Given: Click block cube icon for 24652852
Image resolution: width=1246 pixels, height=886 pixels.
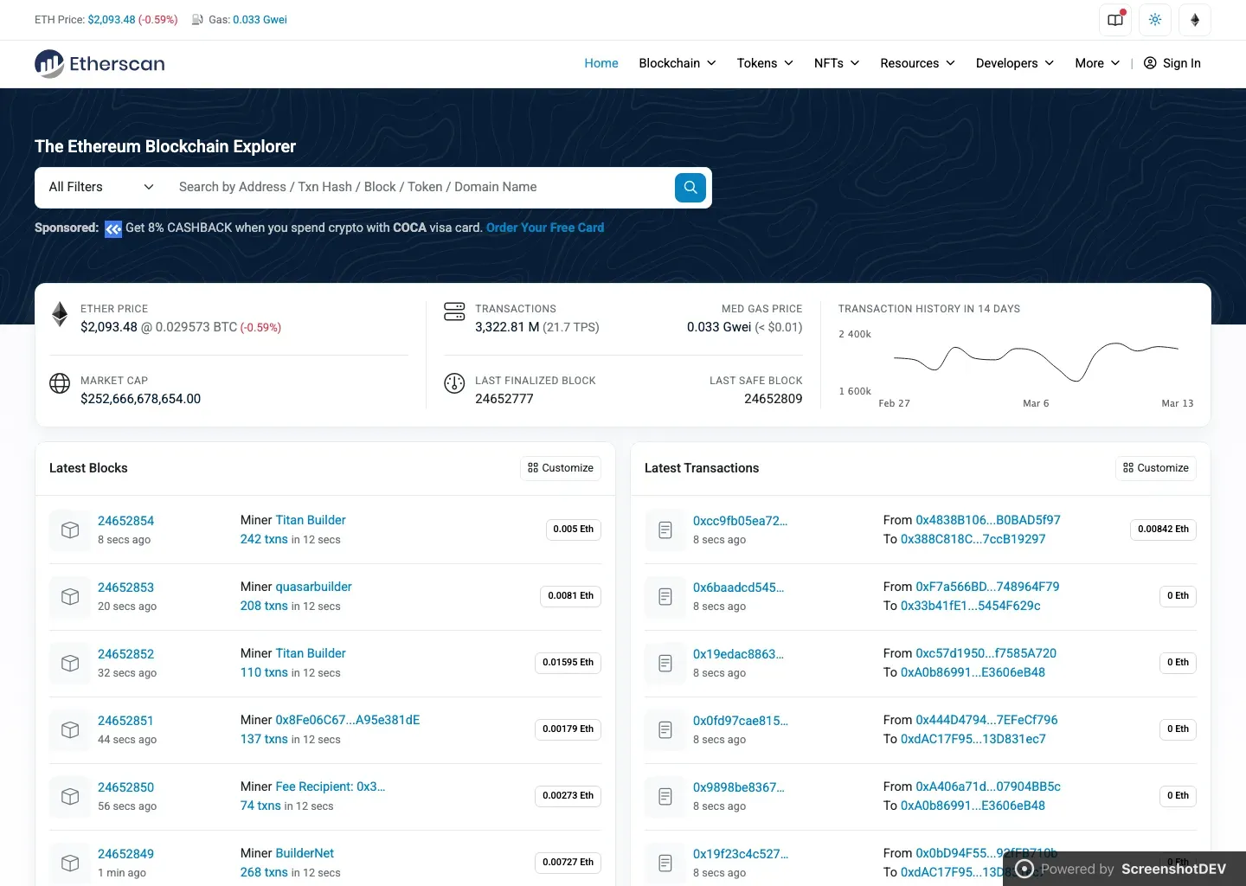Looking at the screenshot, I should pyautogui.click(x=70, y=663).
